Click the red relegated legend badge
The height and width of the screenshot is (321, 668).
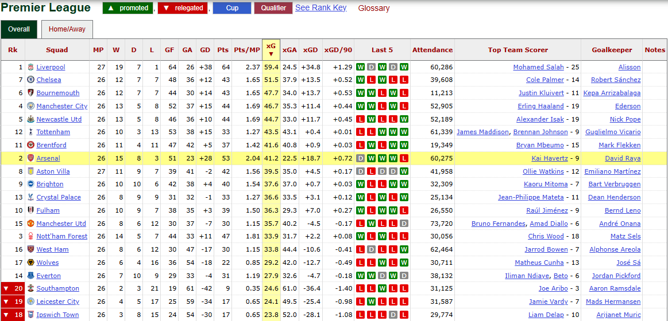183,8
